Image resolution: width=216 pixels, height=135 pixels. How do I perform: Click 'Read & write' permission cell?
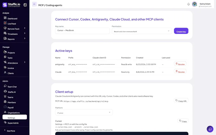pyautogui.click(x=126, y=64)
